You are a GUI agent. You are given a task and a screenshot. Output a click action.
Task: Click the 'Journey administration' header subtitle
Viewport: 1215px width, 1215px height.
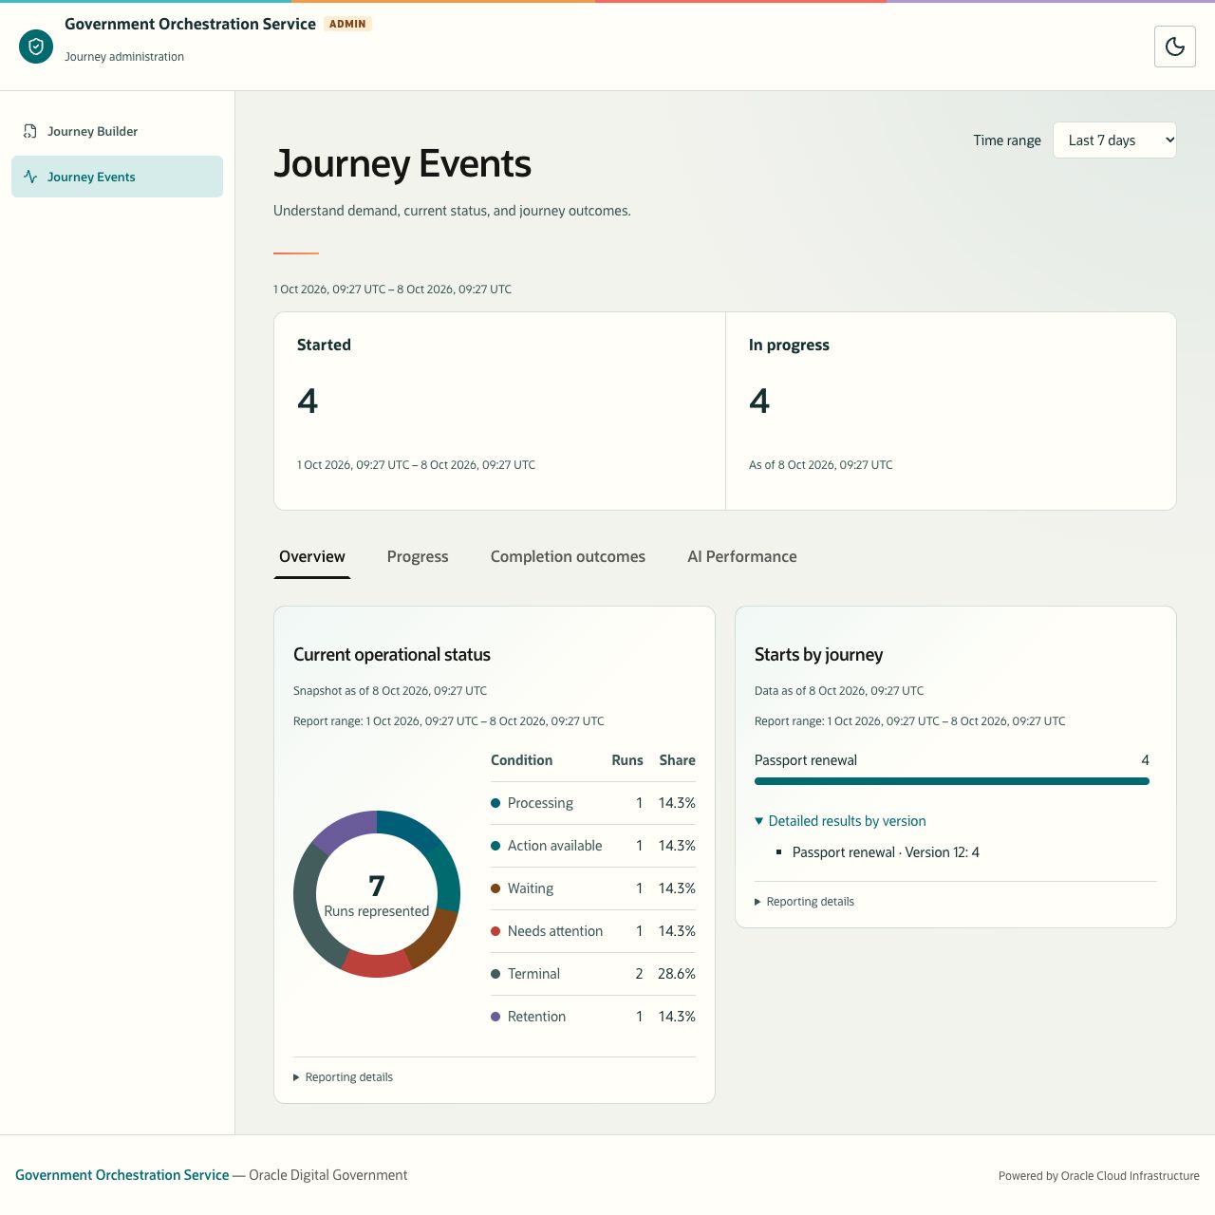point(124,57)
